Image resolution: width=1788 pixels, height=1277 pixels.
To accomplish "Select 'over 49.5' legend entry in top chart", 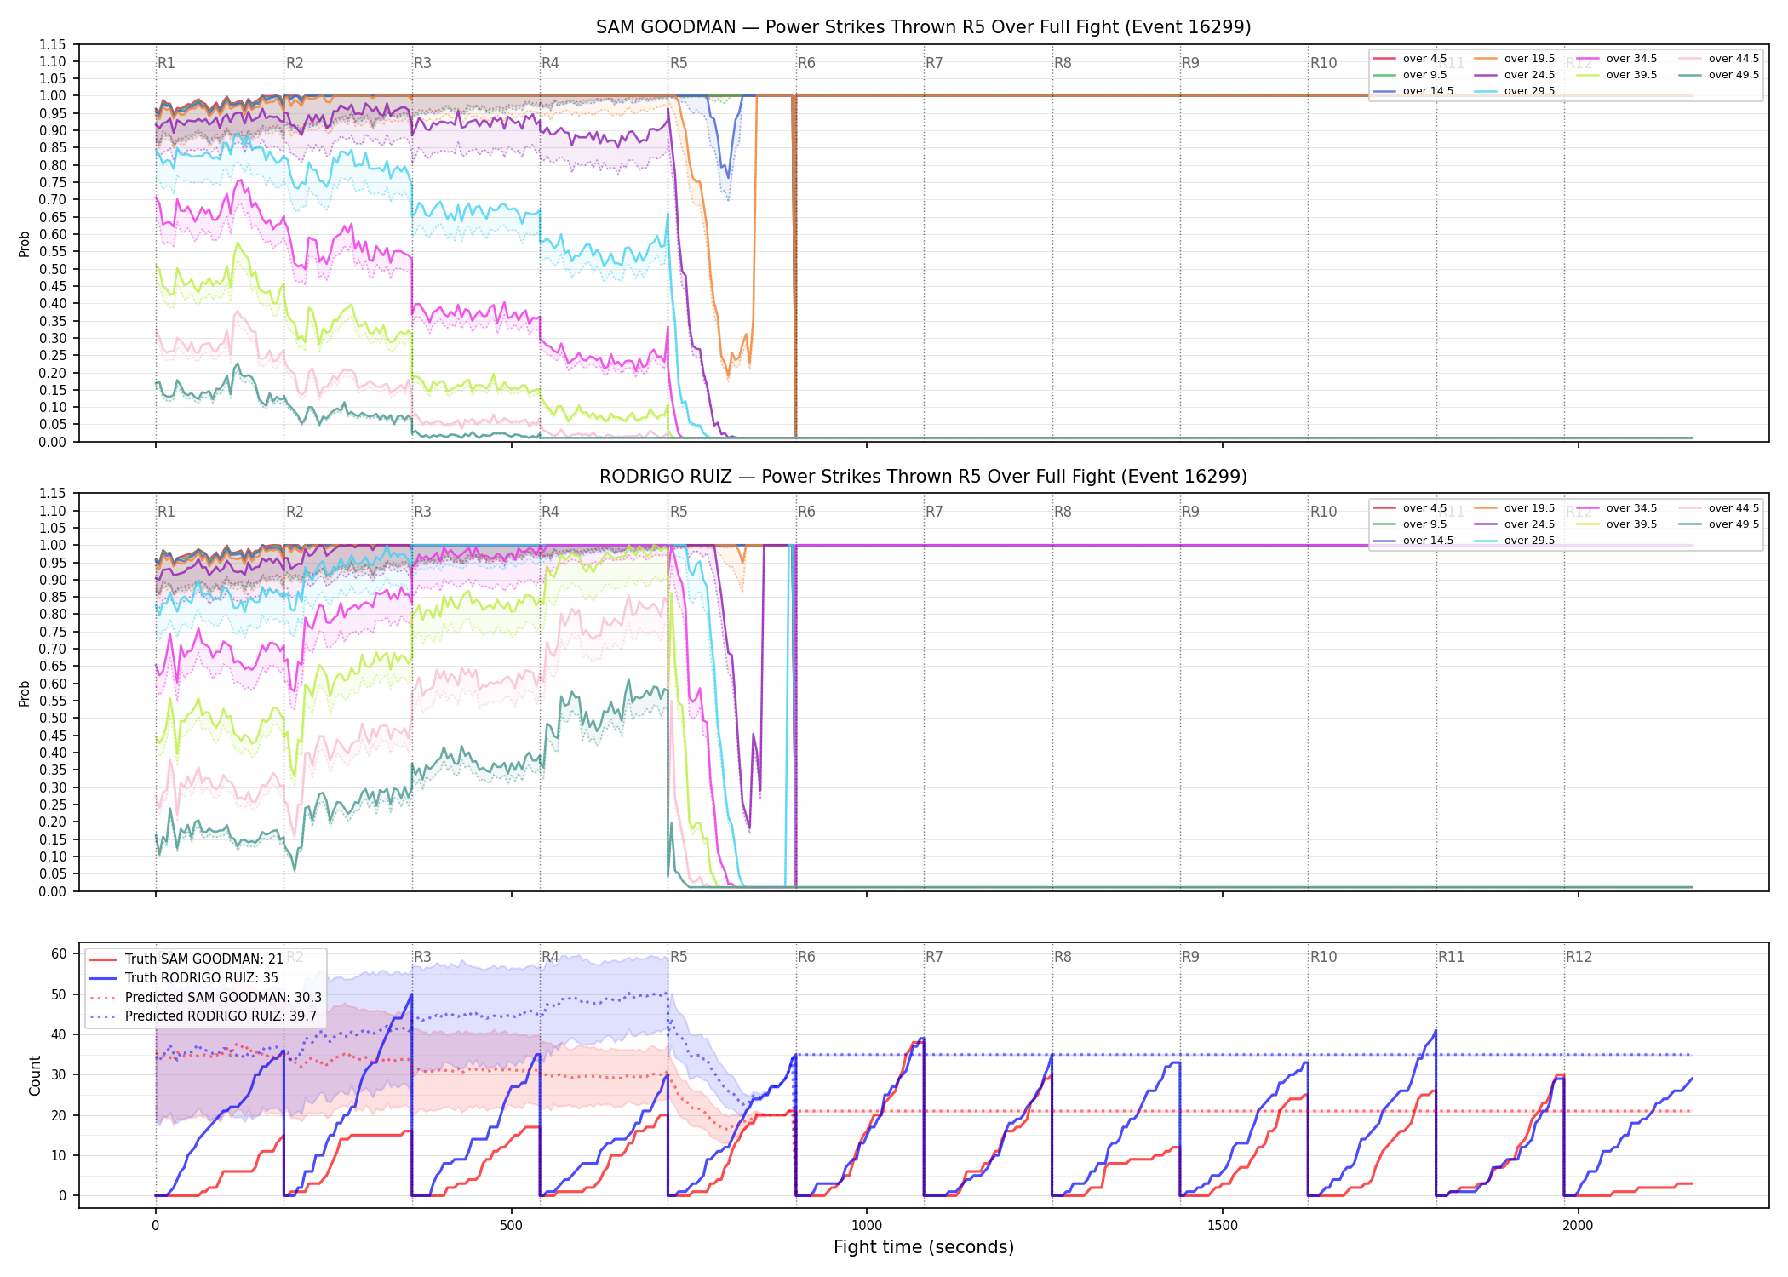I will tap(1718, 75).
